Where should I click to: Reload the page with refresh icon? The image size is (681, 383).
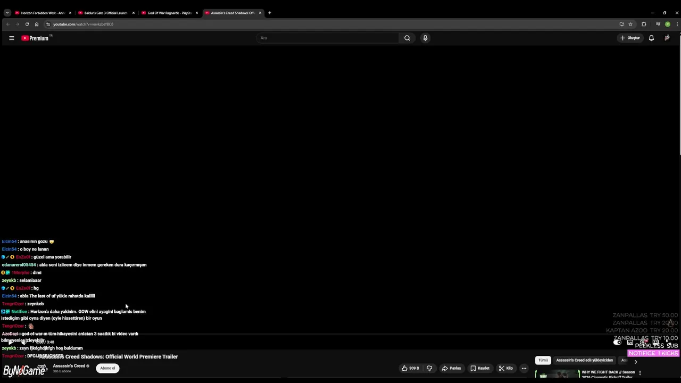(27, 24)
